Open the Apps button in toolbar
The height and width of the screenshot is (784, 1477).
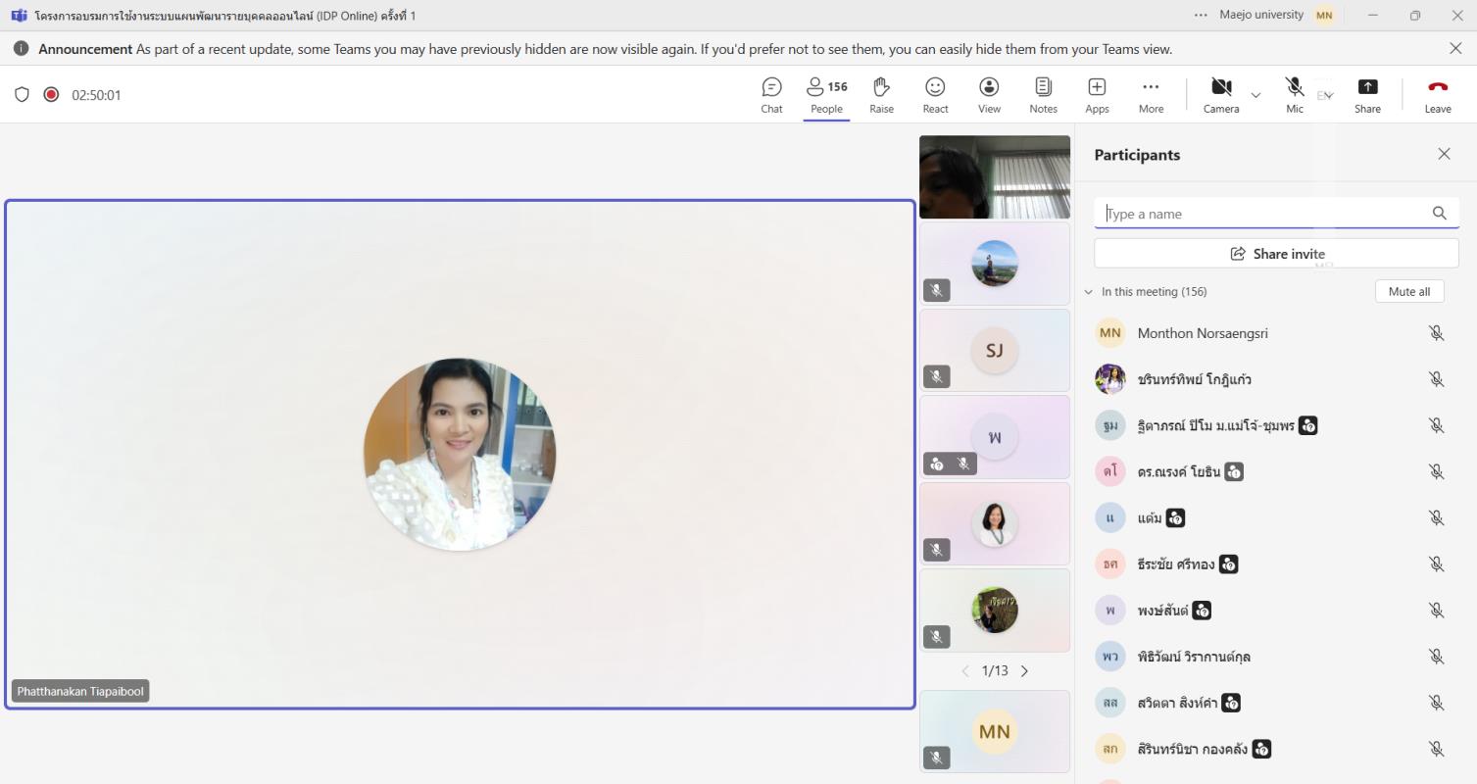point(1097,95)
